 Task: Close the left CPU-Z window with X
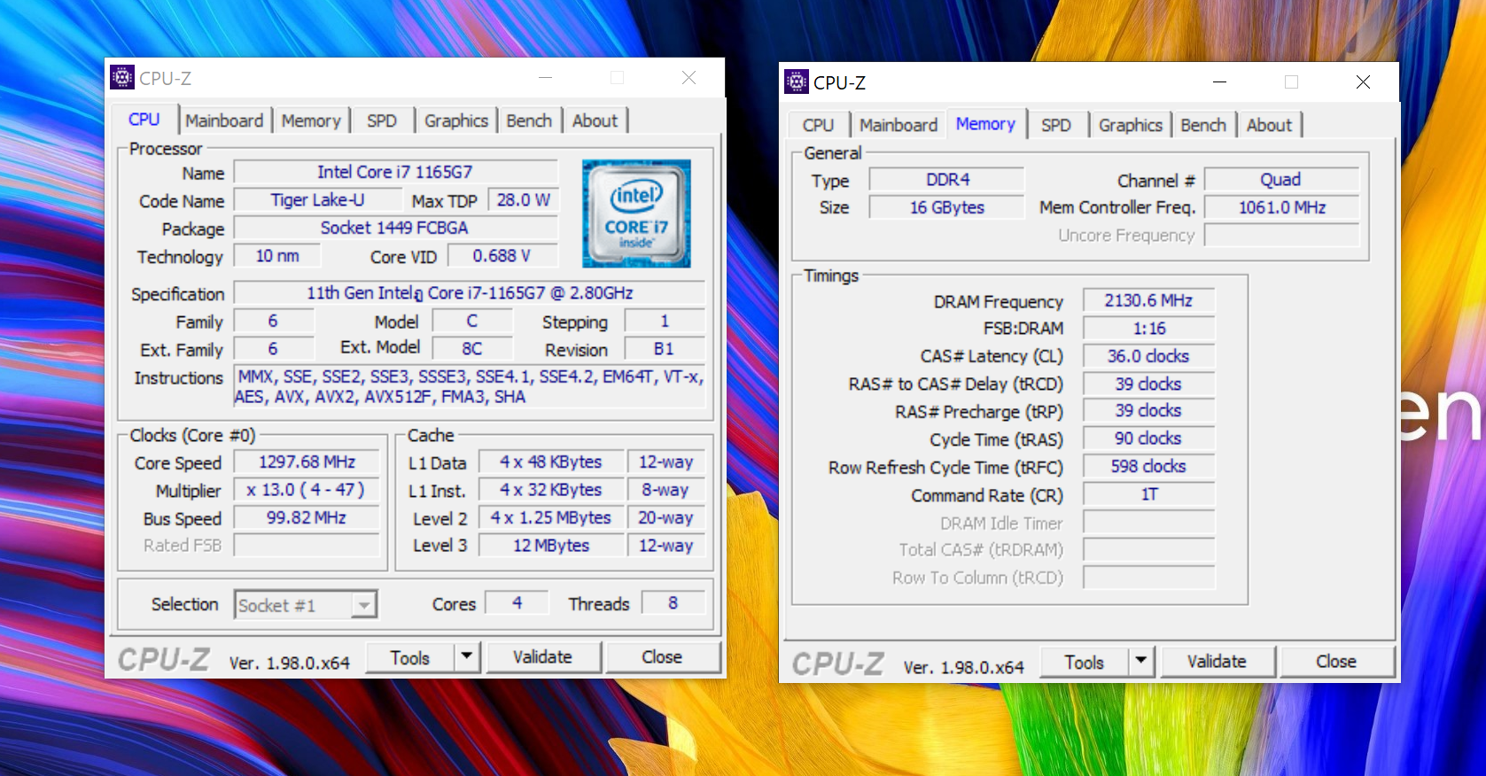click(x=689, y=78)
